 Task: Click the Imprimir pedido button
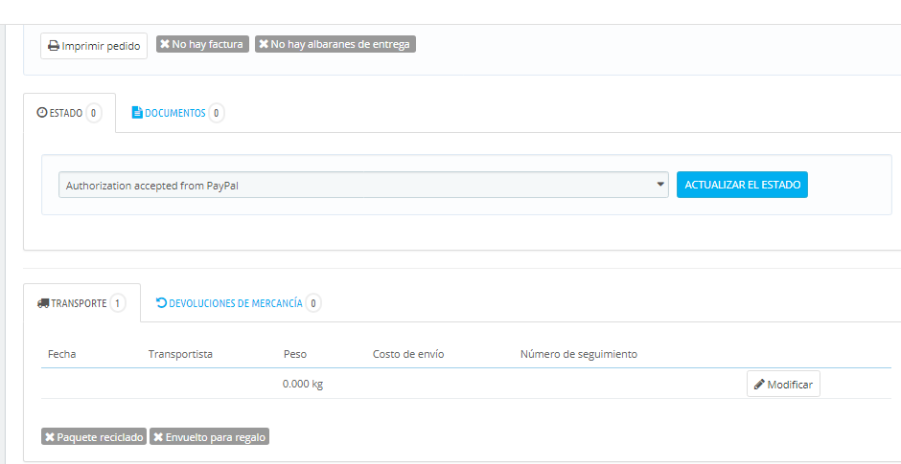click(x=94, y=46)
